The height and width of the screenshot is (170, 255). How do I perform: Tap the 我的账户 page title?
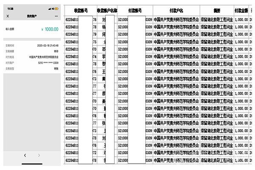pyautogui.click(x=31, y=15)
